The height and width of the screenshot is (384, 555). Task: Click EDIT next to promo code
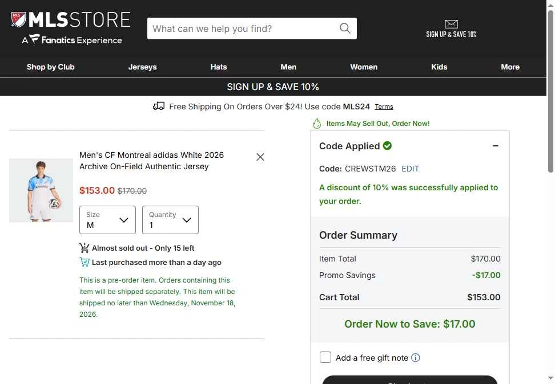[x=410, y=169]
